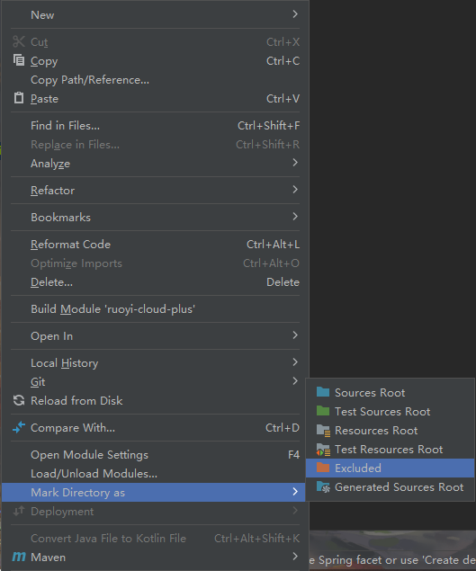Screen dimensions: 476x571
Task: Mark directory as Test Sources Root
Action: (x=390, y=412)
